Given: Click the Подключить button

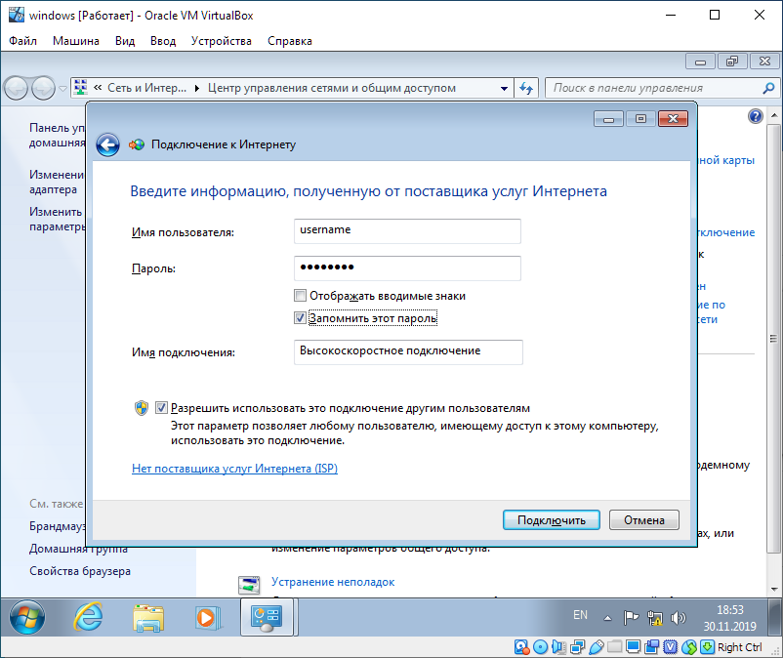Looking at the screenshot, I should coord(552,520).
